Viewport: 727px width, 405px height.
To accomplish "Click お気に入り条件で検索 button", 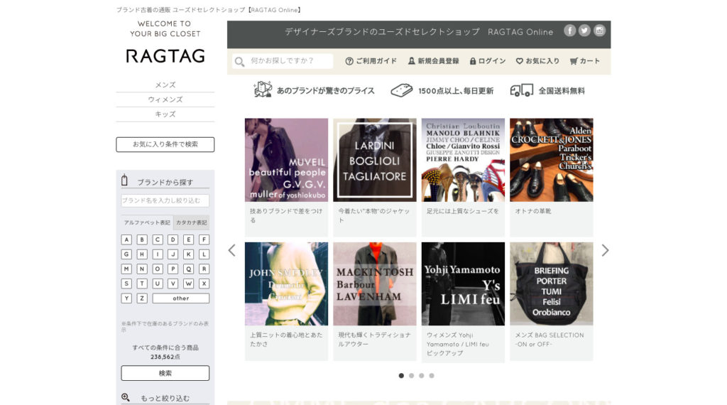I will coord(165,144).
